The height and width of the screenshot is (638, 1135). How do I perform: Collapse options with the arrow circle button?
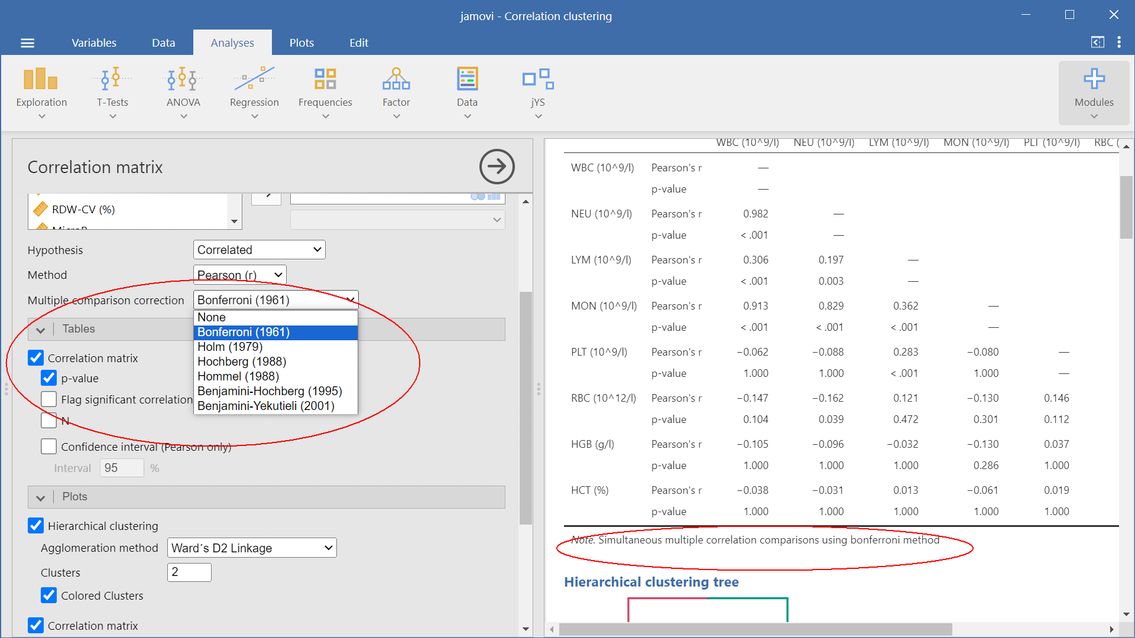[x=497, y=167]
